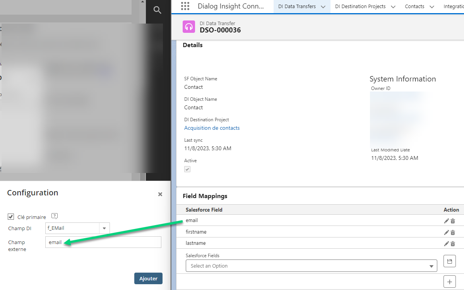464x290 pixels.
Task: Click the DI Data Transfer headset icon
Action: 189,27
